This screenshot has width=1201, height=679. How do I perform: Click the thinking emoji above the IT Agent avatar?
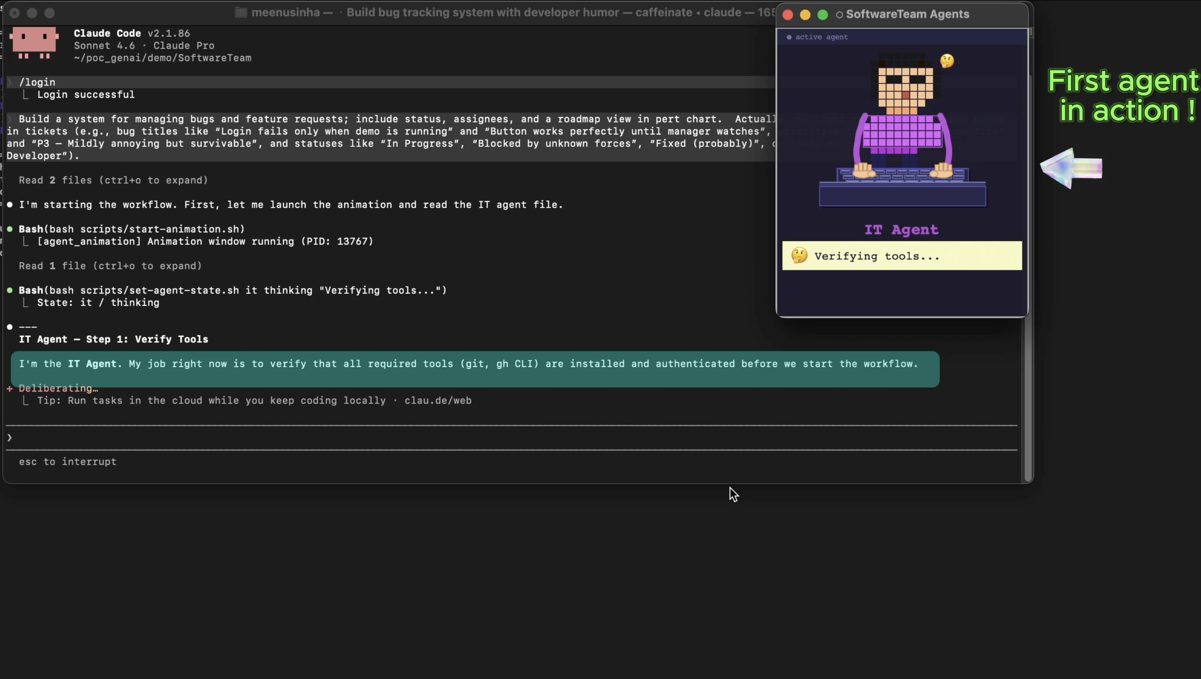(947, 60)
